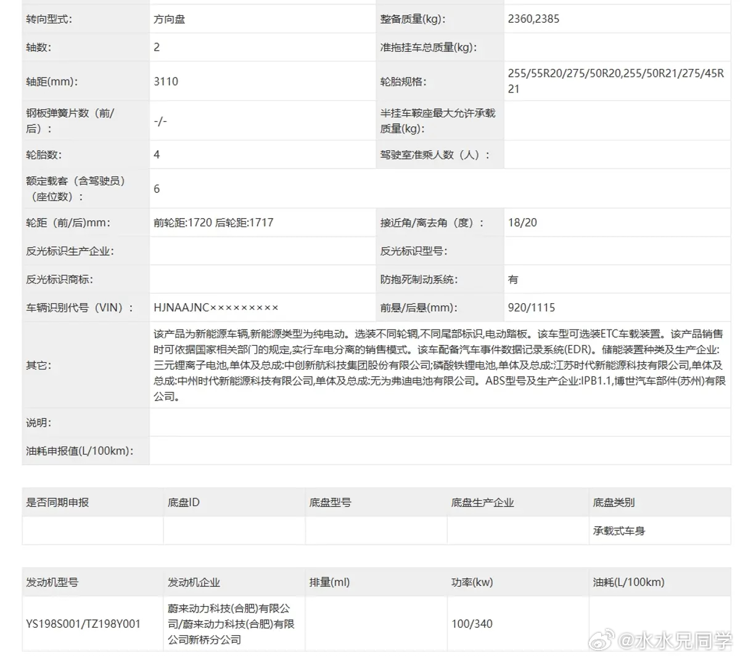Click the 整备质量(kg) label
This screenshot has height=658, width=740.
coord(413,19)
